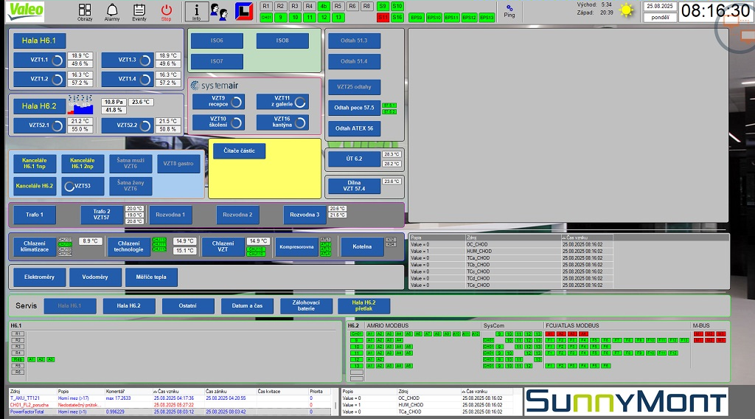755x419 pixels.
Task: Open the Obrazy screens icon
Action: pyautogui.click(x=85, y=12)
